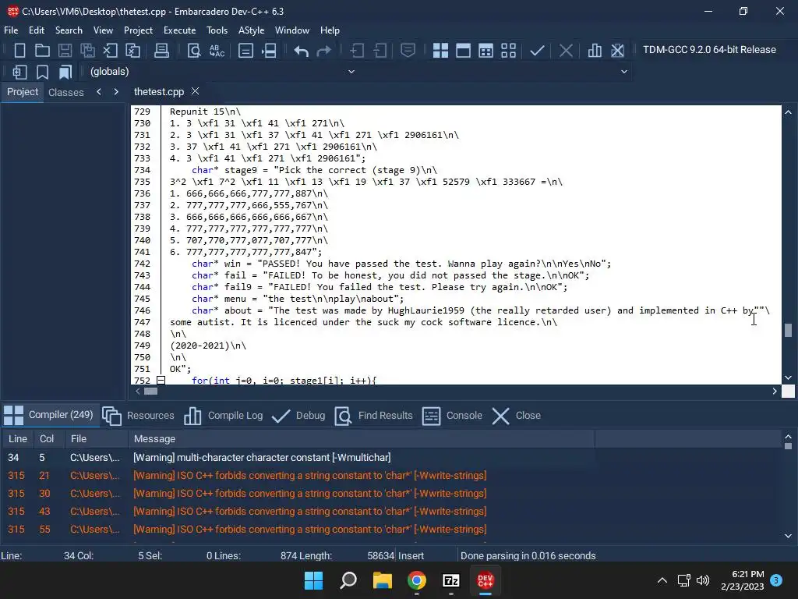
Task: Switch to the Project sidebar tab
Action: click(23, 92)
